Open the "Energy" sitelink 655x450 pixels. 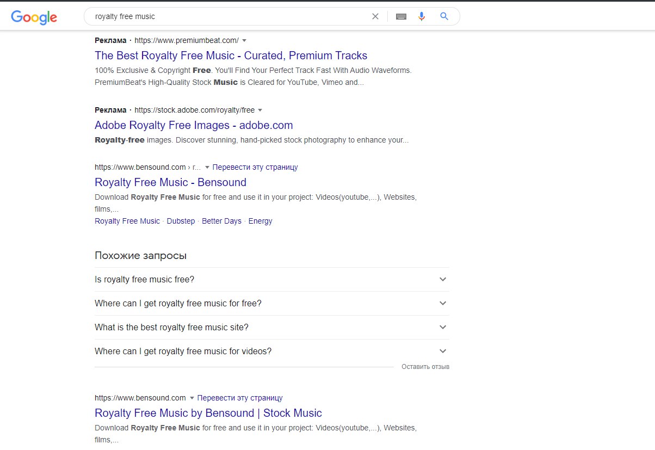point(260,221)
